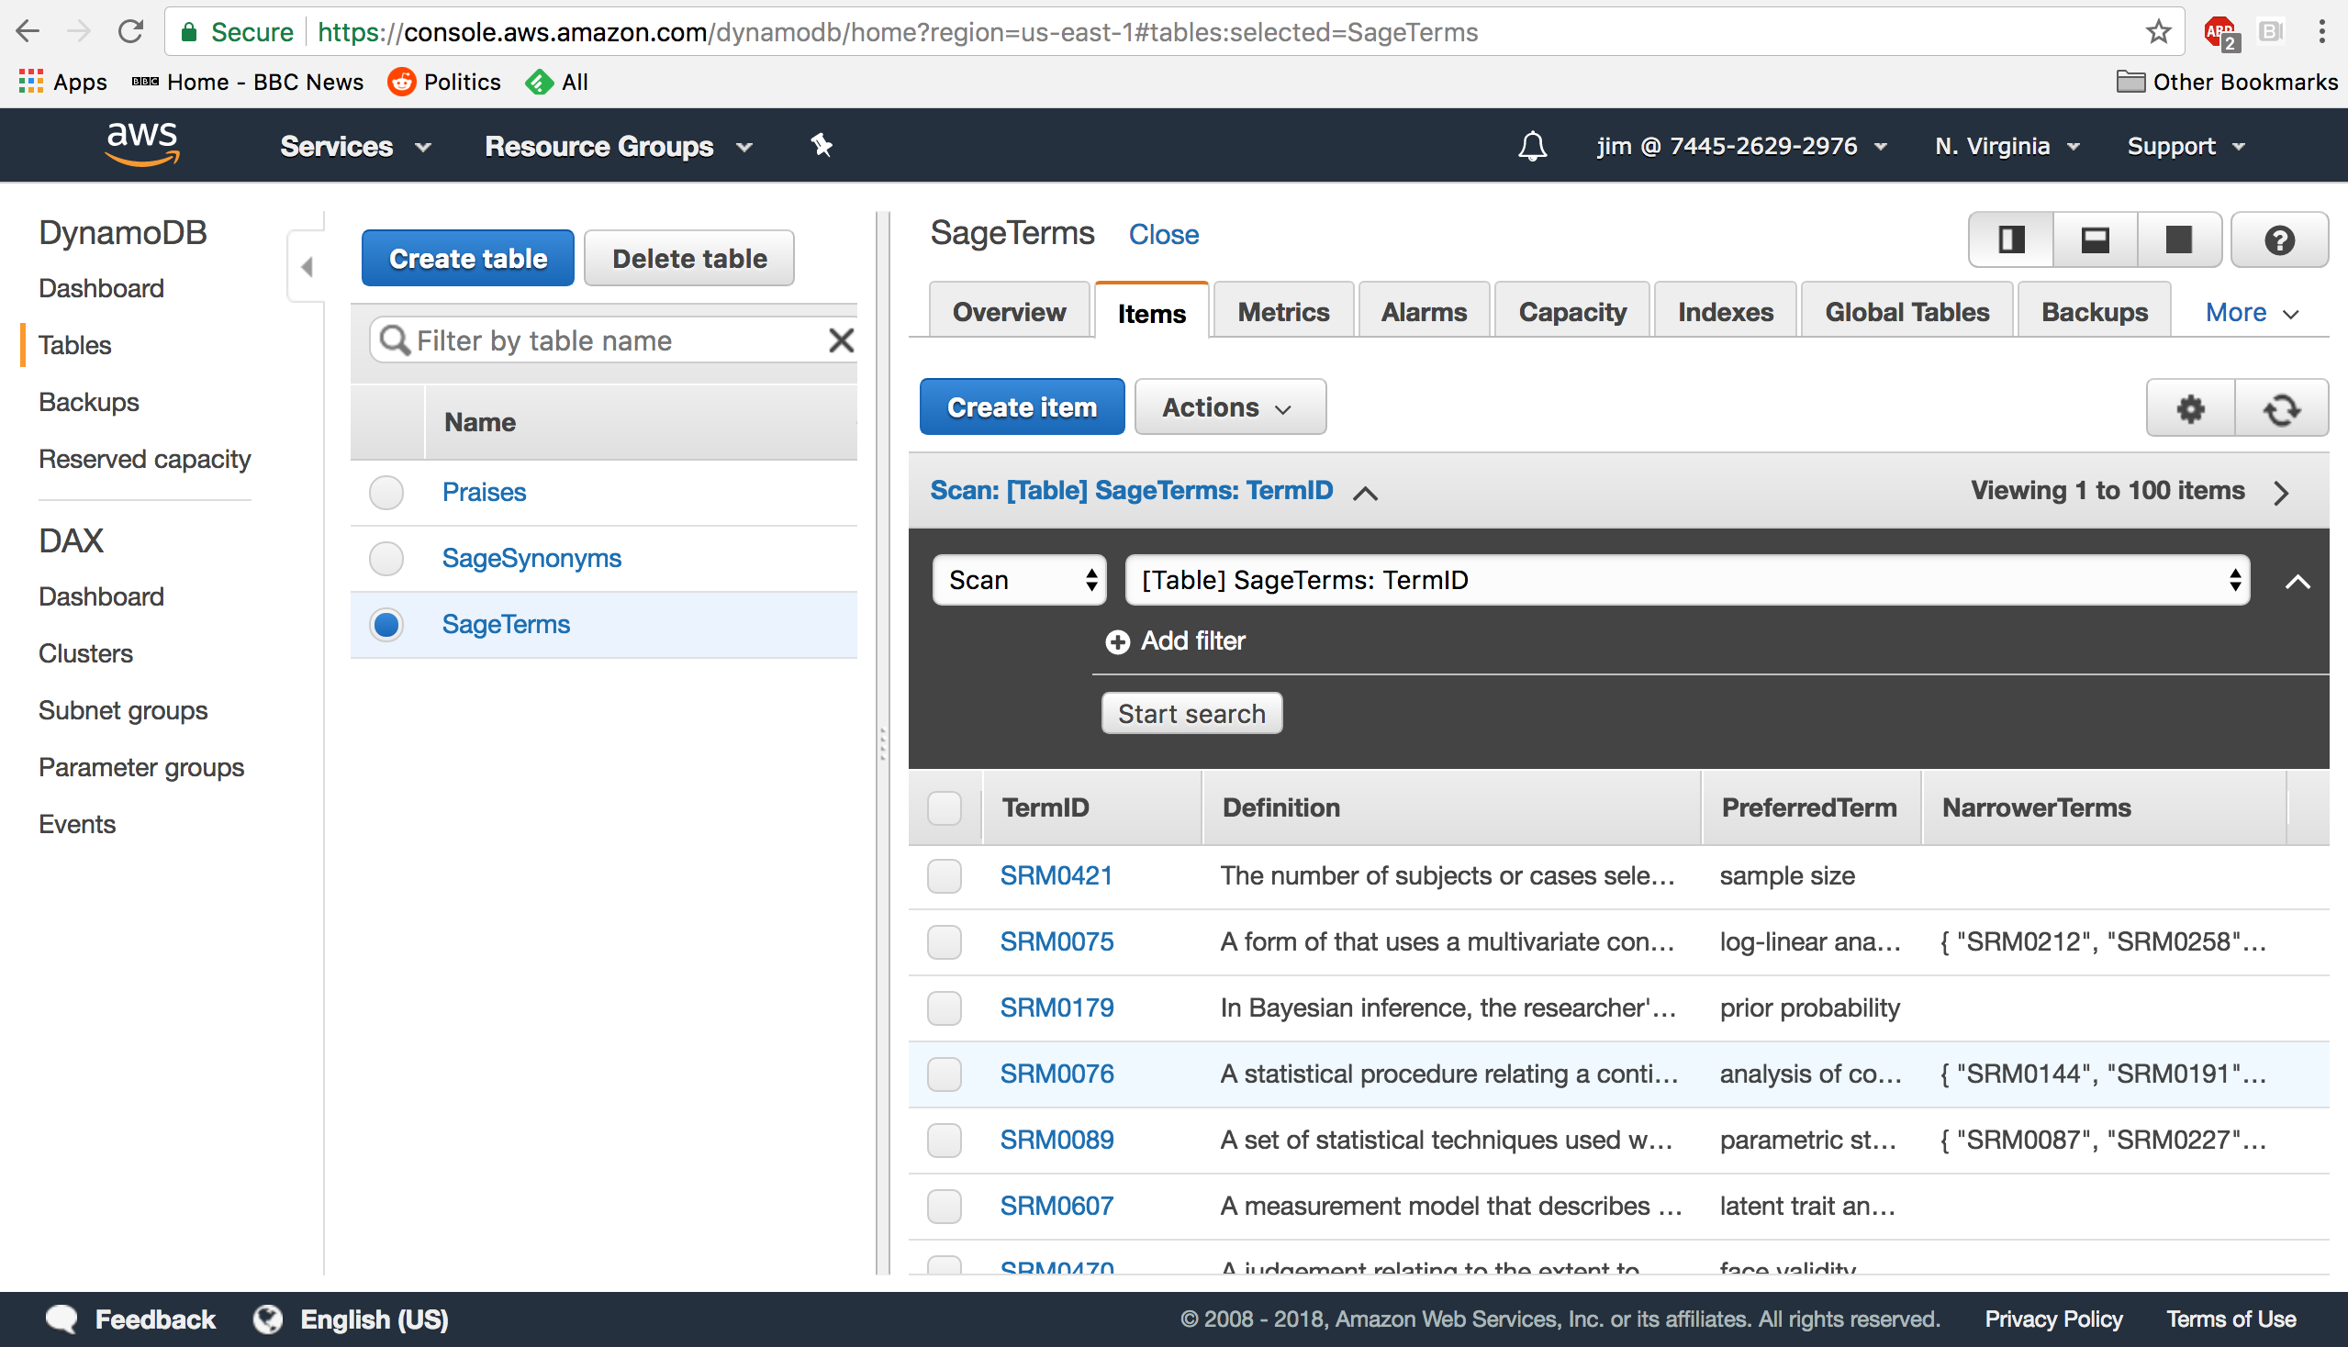Click the Delete table button
Screen dimensions: 2348x1347
tap(689, 258)
